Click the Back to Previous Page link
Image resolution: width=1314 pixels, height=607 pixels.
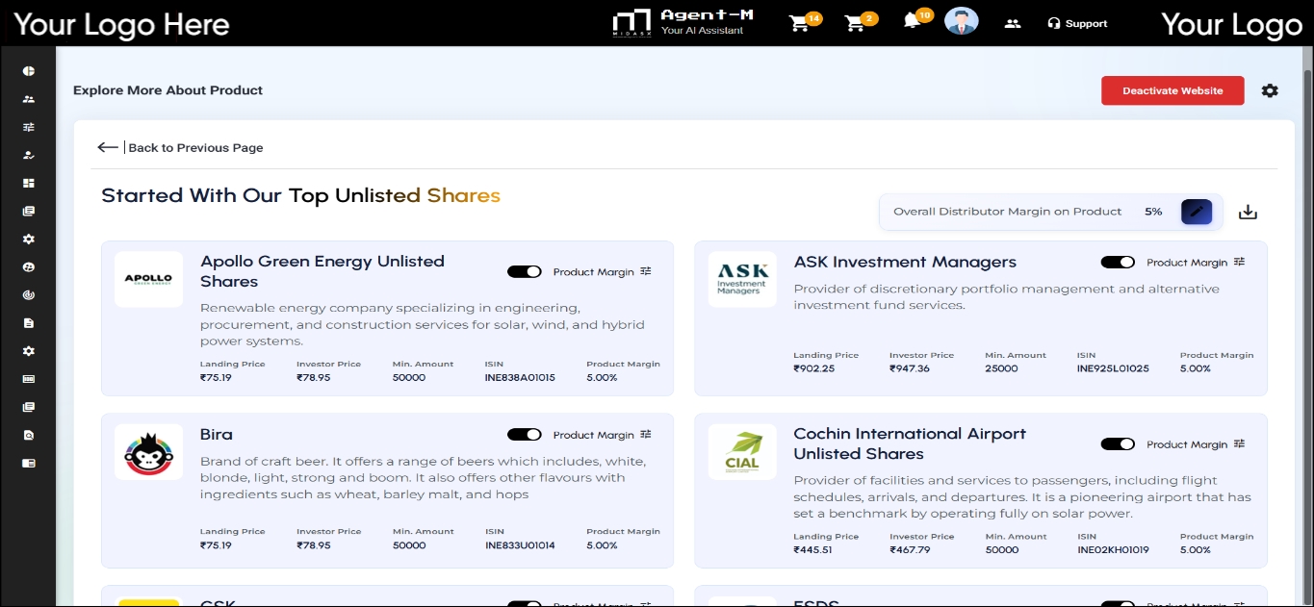[195, 147]
